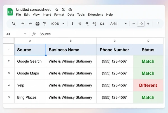Select the Google Maps cell
This screenshot has width=168, height=113.
pos(30,73)
